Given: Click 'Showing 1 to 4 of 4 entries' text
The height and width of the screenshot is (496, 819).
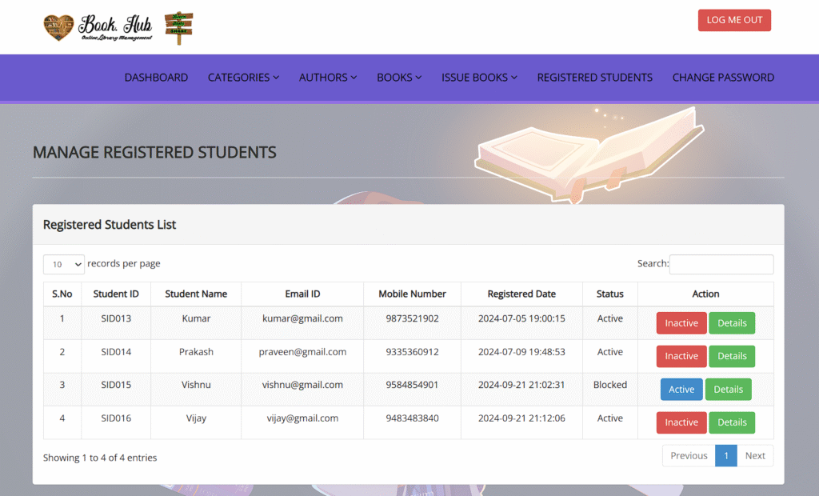Looking at the screenshot, I should point(100,458).
